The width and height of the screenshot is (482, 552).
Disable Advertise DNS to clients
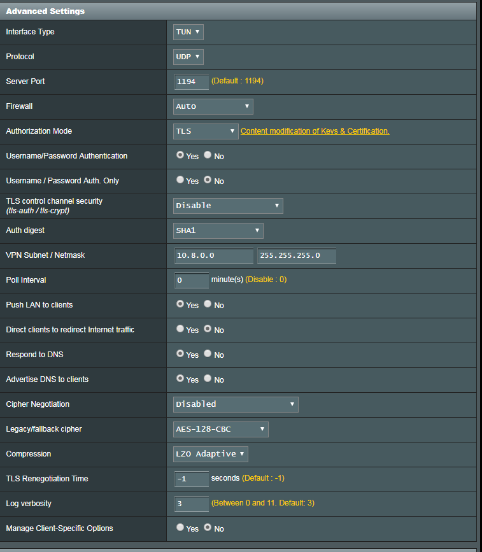pyautogui.click(x=208, y=379)
